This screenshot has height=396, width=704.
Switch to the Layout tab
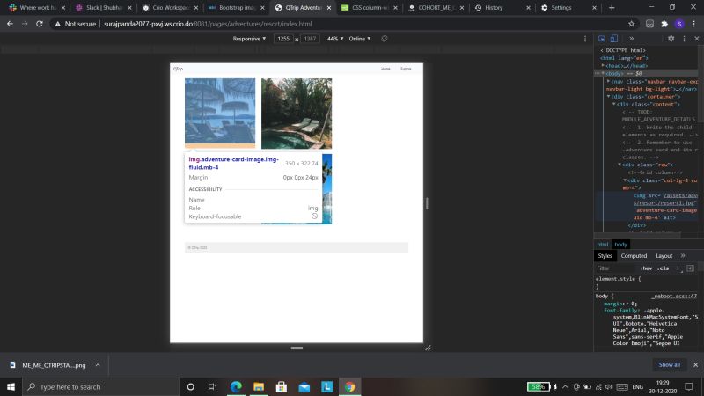[664, 256]
